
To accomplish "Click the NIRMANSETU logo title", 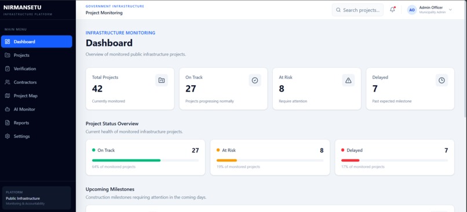I will 23,8.
